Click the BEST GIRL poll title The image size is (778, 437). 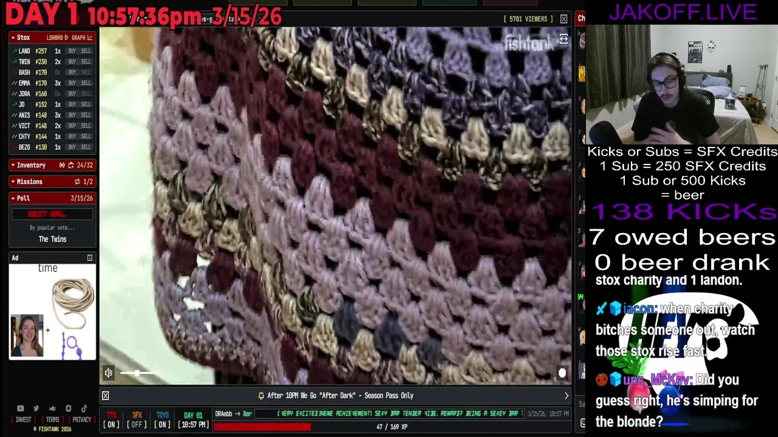(52, 214)
